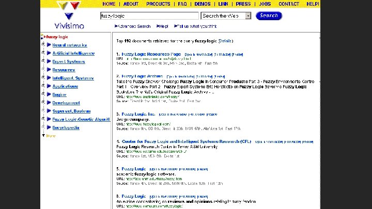This screenshot has width=372, height=209.
Task: Open the CONTACT page
Action: pyautogui.click(x=289, y=4)
